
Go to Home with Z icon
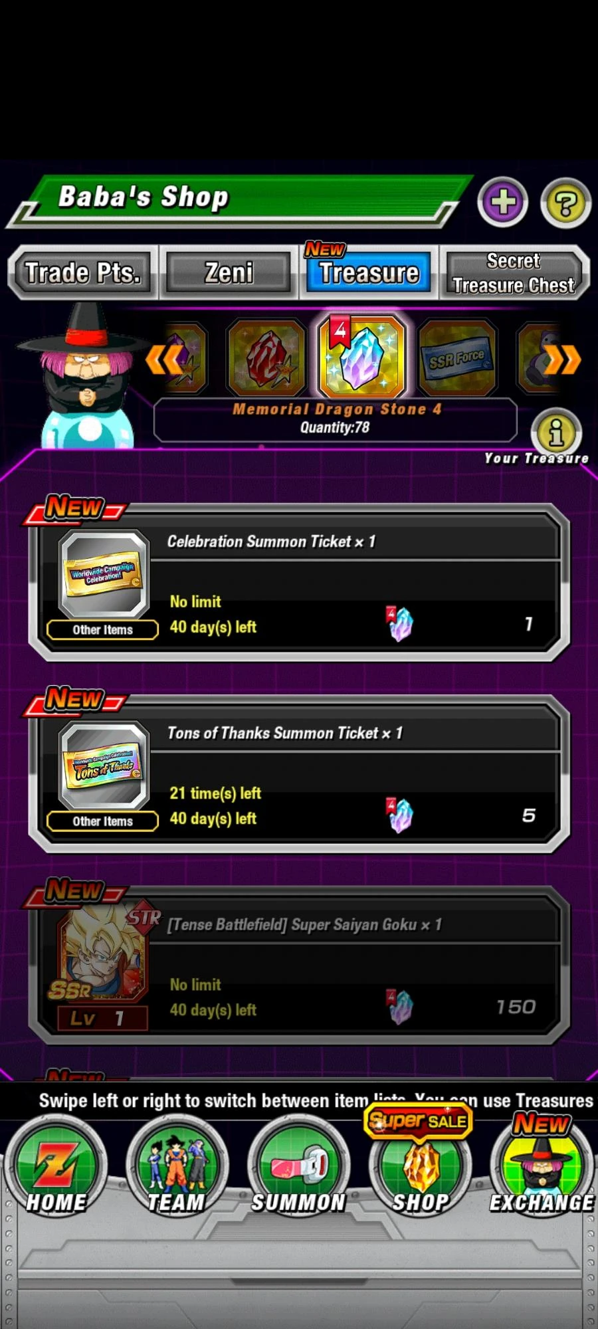(56, 1168)
